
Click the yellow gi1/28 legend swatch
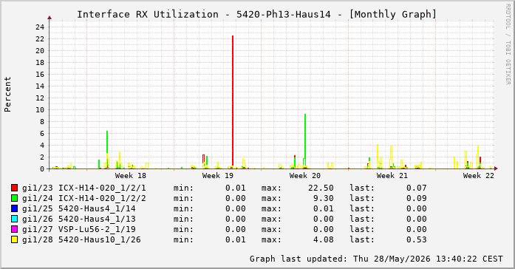point(14,239)
